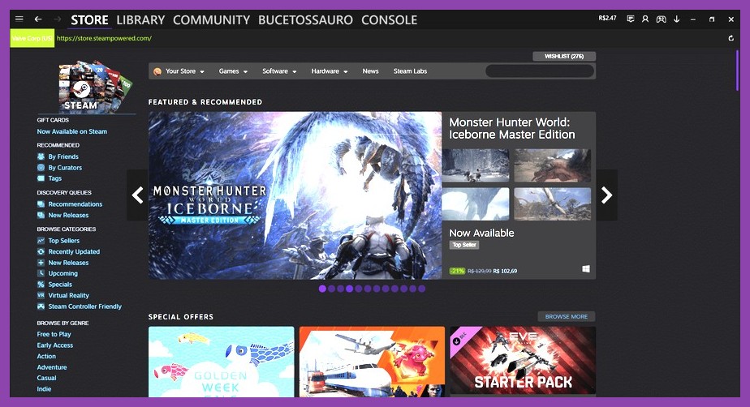Click the refresh icon next to Recently Updated
The height and width of the screenshot is (407, 750).
[x=41, y=252]
